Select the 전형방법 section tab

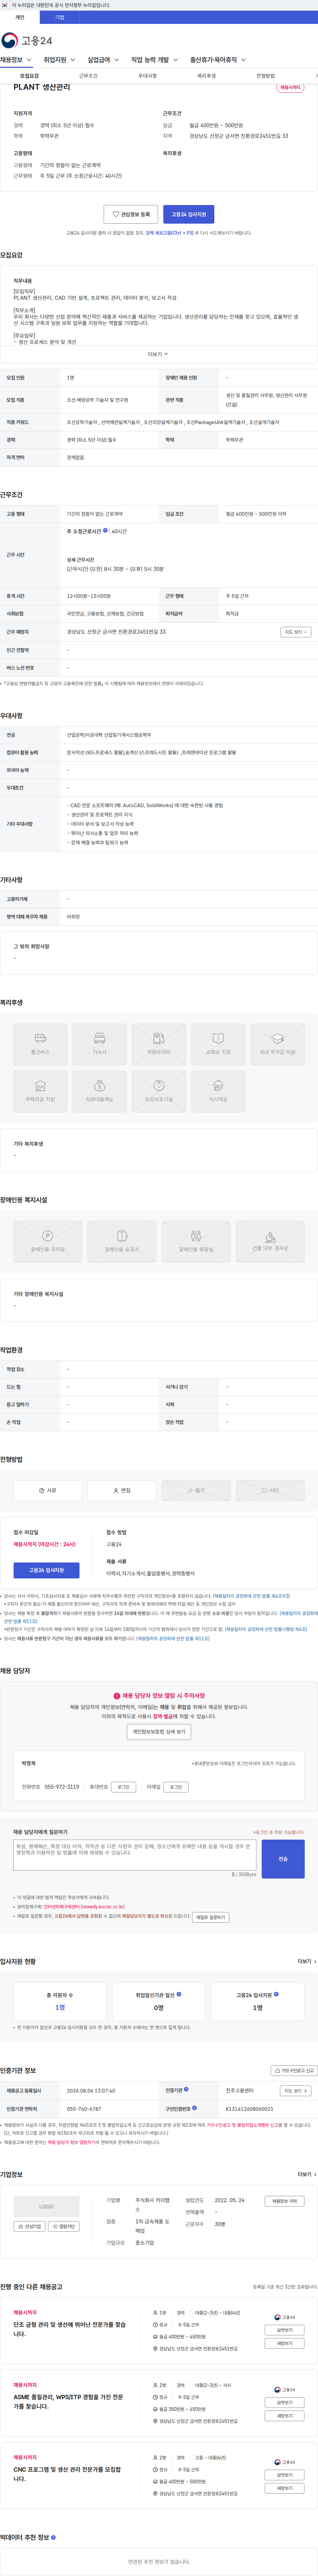265,76
